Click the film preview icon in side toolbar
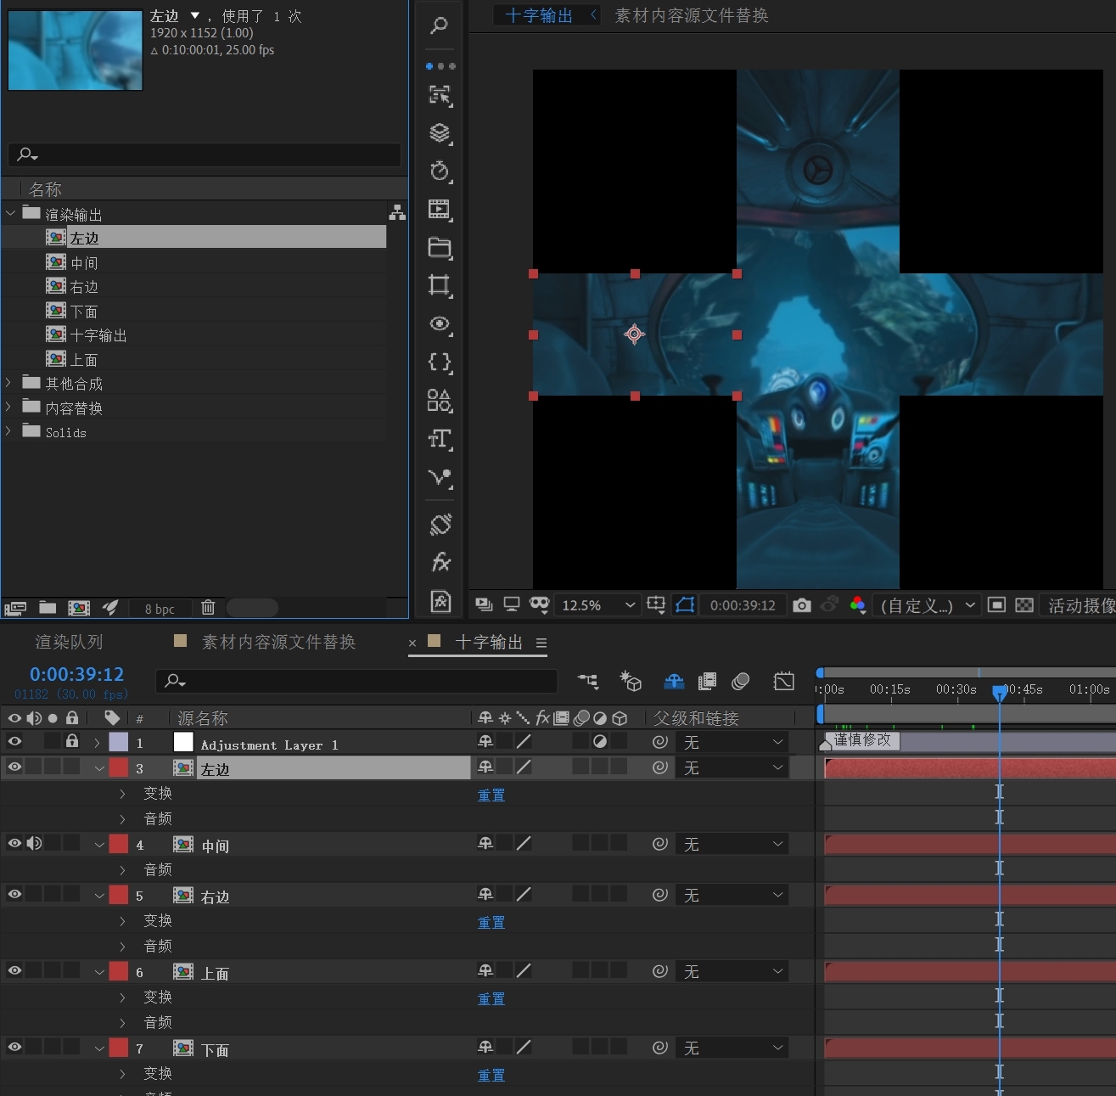Screen dimensions: 1116x1096 [x=440, y=209]
